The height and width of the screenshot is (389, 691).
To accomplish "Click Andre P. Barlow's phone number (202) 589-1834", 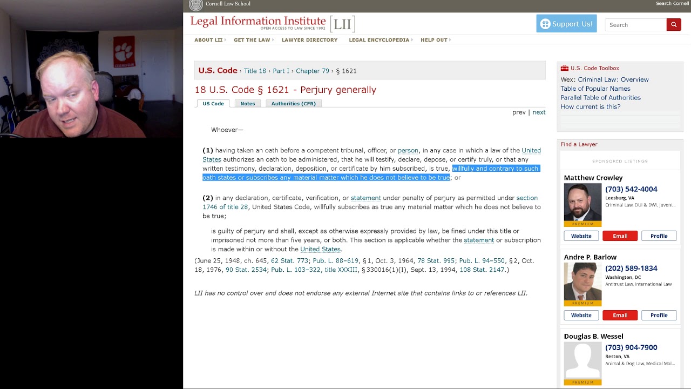I will click(x=631, y=269).
